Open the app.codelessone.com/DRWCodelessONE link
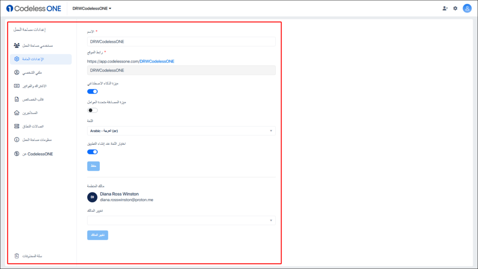Screen dimensions: 478x269 (x=131, y=61)
